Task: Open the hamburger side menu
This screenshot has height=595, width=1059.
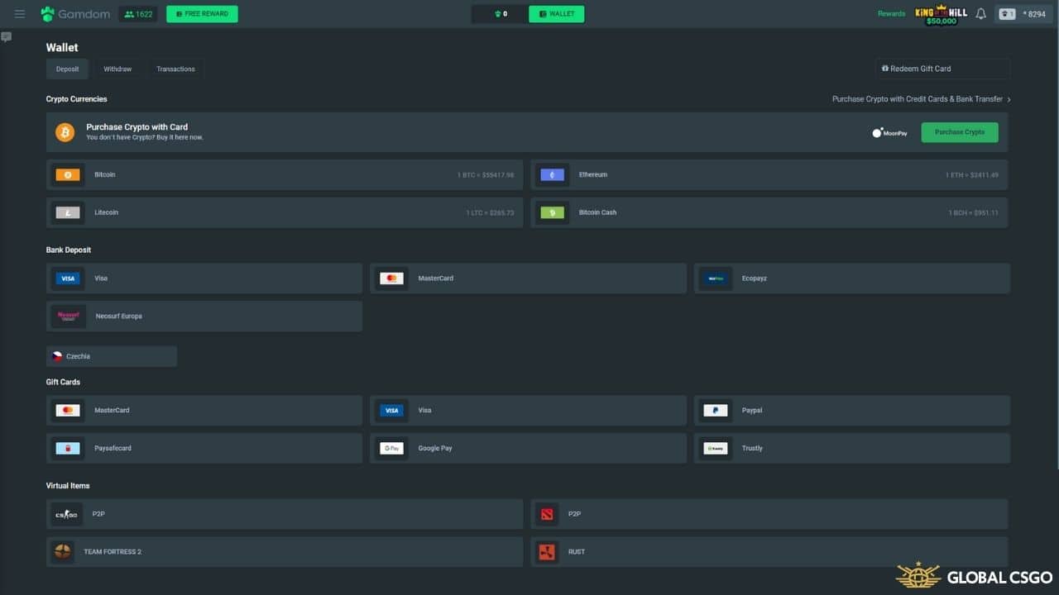Action: pyautogui.click(x=20, y=14)
